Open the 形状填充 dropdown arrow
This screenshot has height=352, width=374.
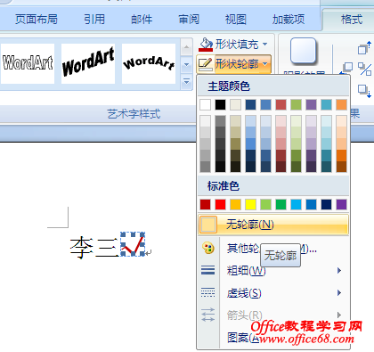(x=264, y=45)
